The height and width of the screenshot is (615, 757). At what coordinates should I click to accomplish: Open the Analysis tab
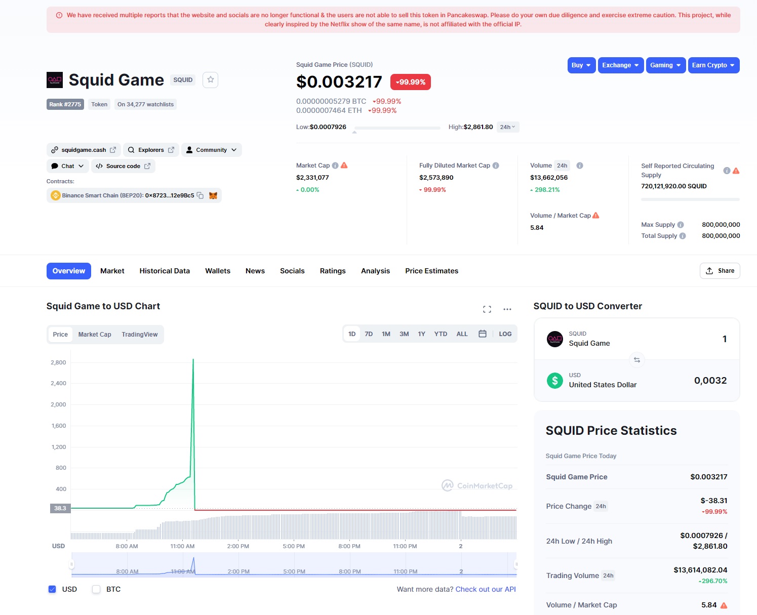tap(375, 271)
